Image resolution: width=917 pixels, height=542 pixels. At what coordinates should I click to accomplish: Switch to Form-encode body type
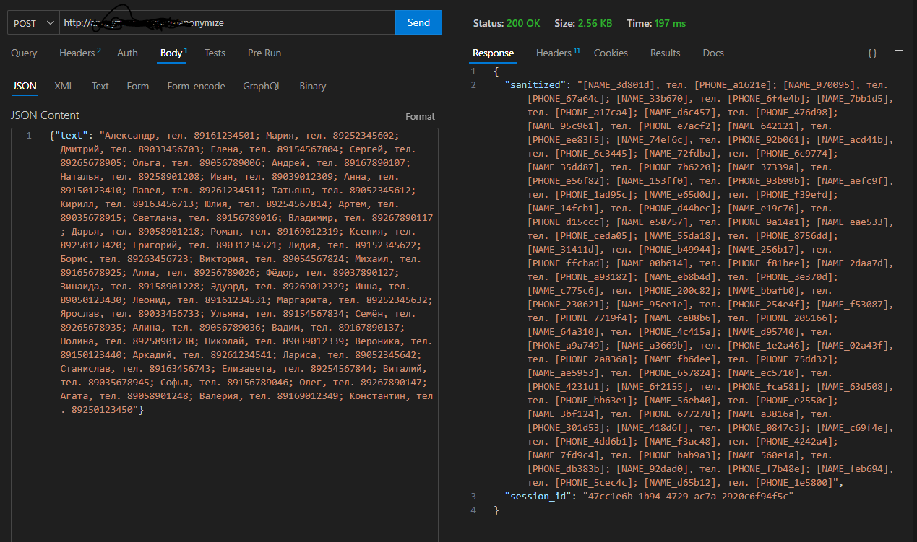196,86
